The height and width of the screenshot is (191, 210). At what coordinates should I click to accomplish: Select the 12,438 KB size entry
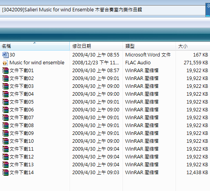coord(197,173)
